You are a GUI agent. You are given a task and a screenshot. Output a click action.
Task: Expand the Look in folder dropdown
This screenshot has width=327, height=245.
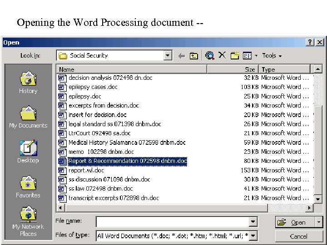[x=168, y=55]
